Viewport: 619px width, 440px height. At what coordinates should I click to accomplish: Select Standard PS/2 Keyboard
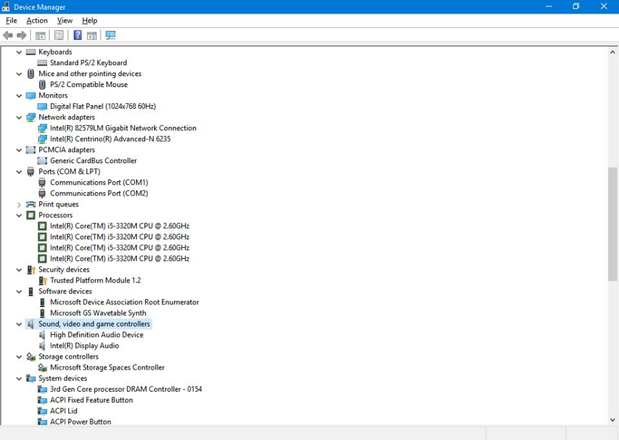88,63
